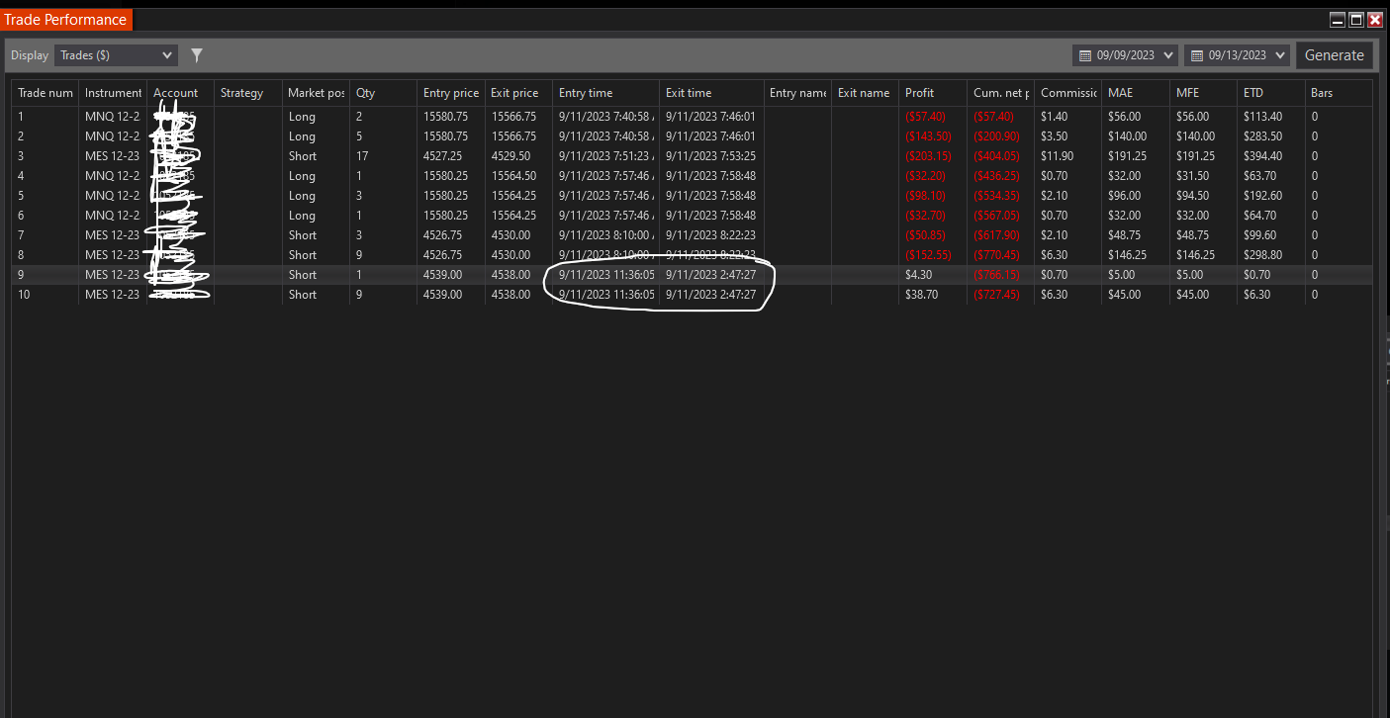Click commission $3.50 in trade 2

coord(1055,136)
